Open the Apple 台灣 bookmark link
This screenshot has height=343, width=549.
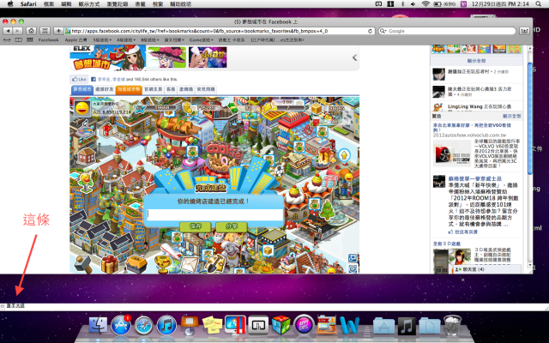[x=75, y=40]
